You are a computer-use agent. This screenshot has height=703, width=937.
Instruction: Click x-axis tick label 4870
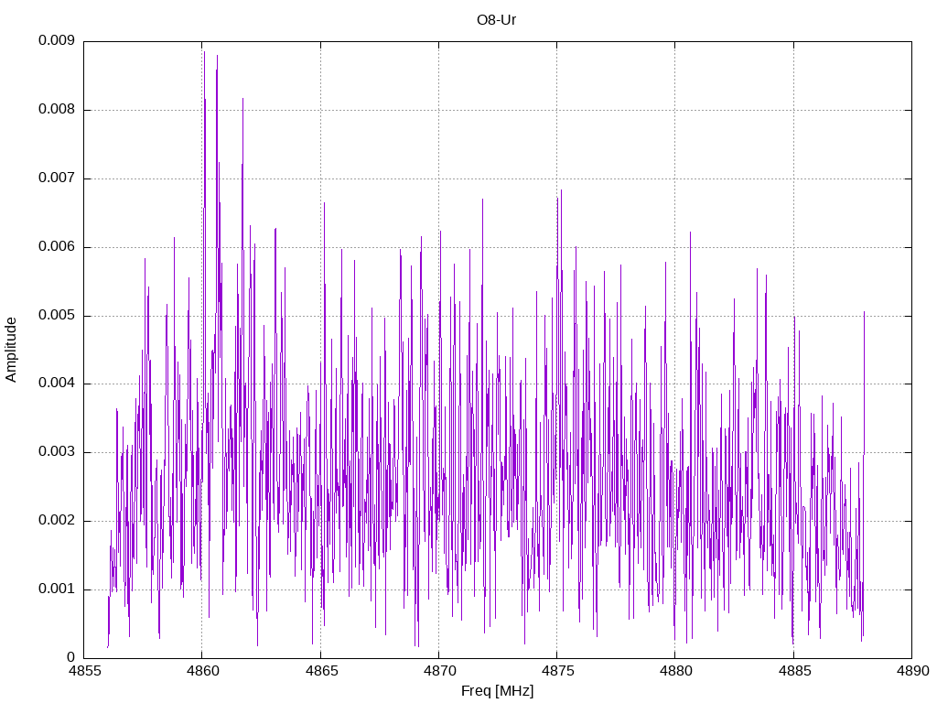coord(440,671)
